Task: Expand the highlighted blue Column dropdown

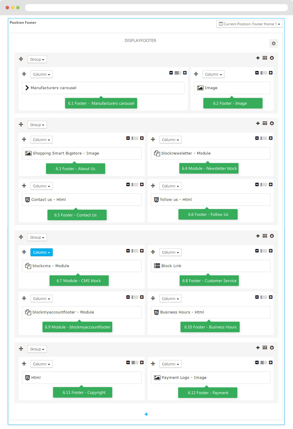Action: pyautogui.click(x=42, y=252)
